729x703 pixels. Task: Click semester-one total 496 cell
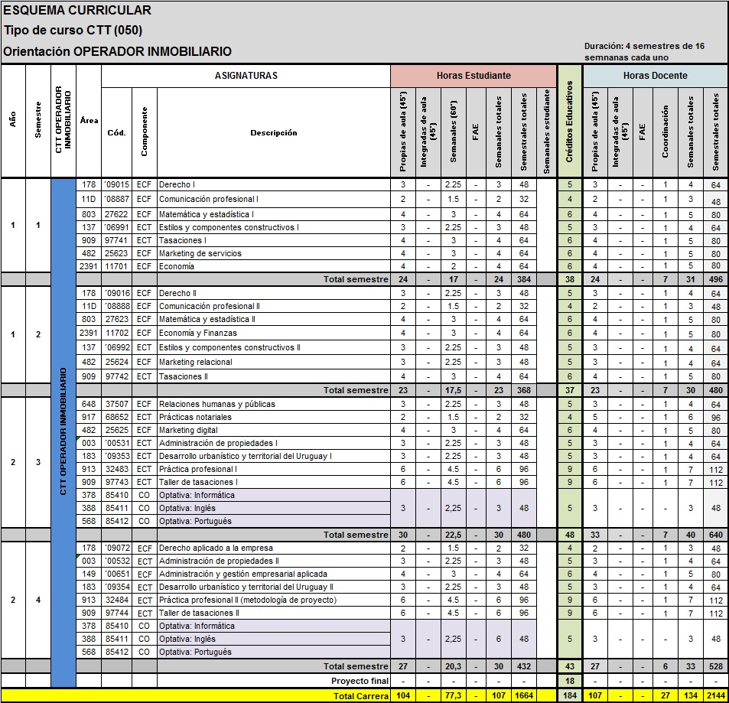coord(715,279)
